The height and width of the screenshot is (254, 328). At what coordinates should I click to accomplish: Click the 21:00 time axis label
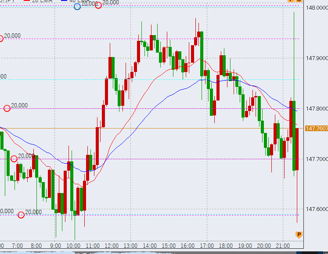283,245
